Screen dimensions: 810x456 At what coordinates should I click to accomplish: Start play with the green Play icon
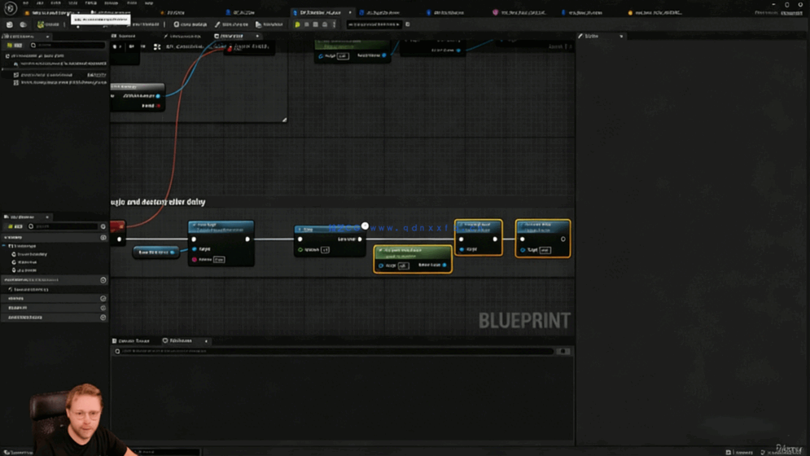pyautogui.click(x=297, y=24)
